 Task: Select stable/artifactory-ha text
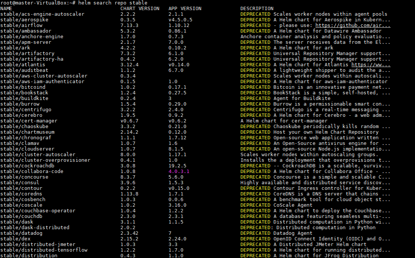32,59
